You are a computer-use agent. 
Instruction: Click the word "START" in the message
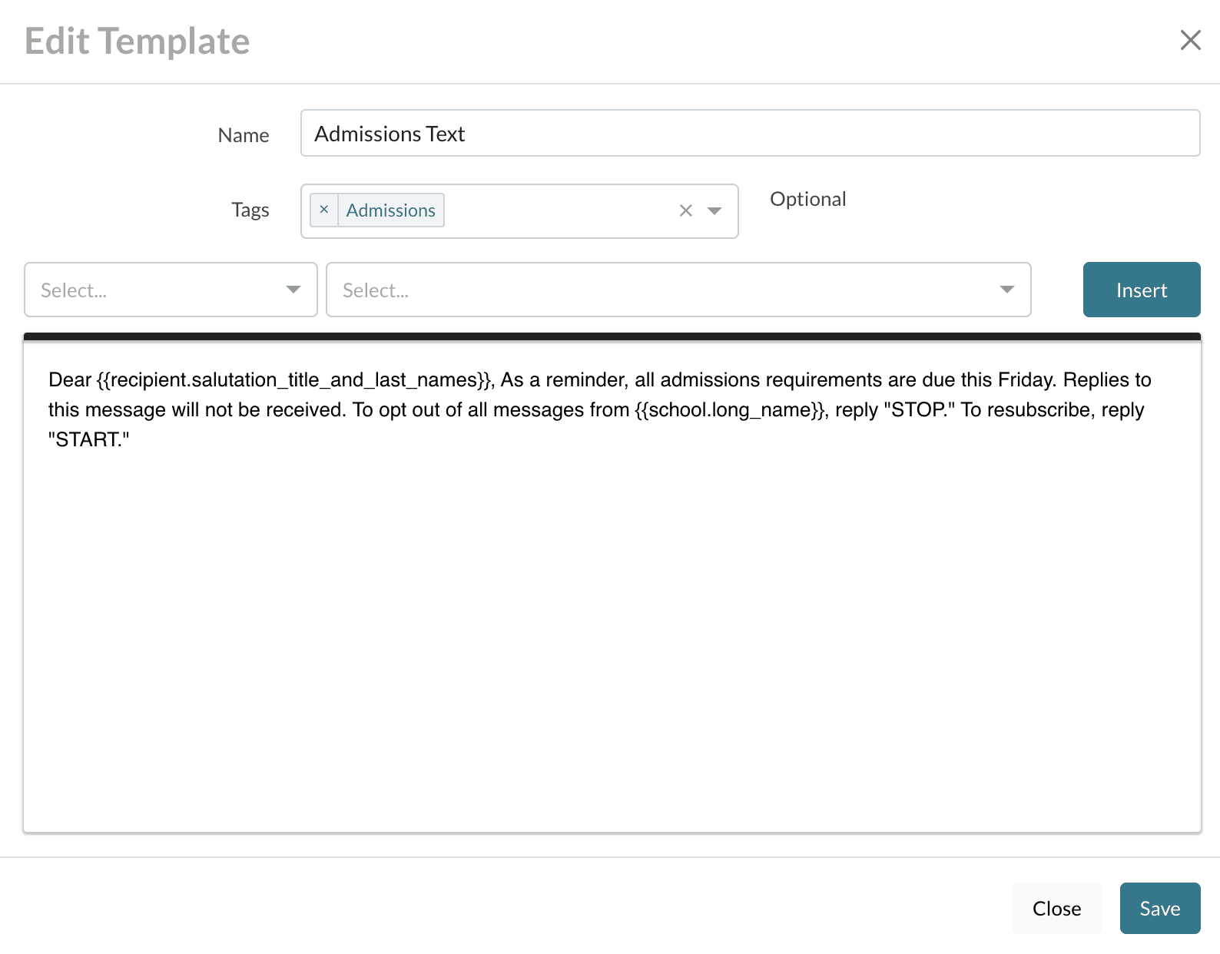click(x=87, y=440)
